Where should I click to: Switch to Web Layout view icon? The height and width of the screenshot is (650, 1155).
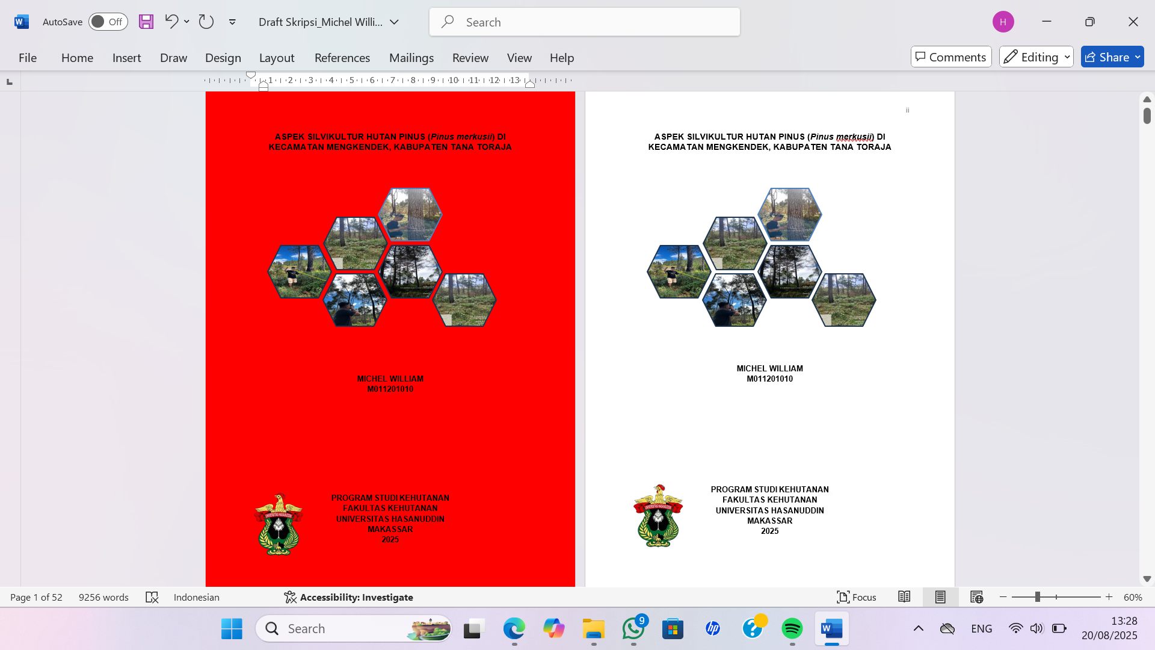[x=976, y=597]
